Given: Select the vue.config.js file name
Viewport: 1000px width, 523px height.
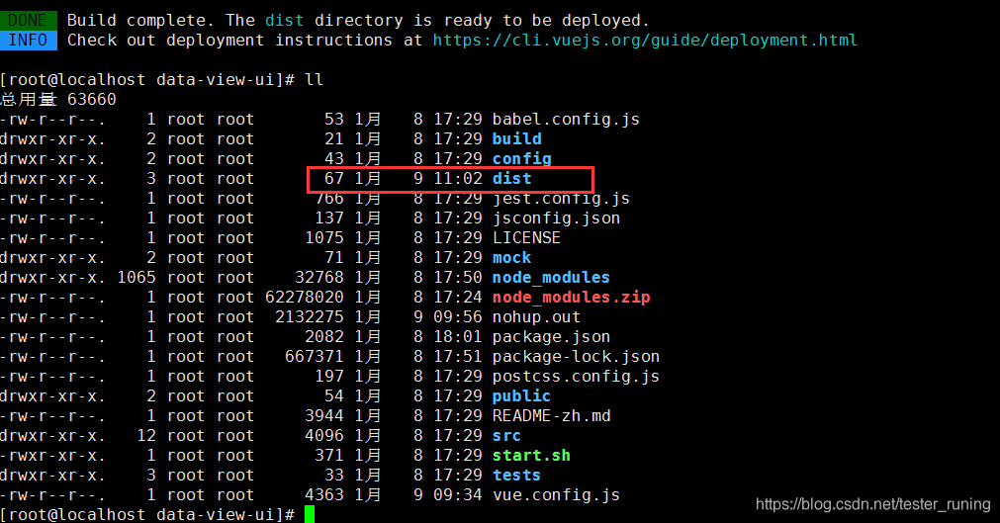Looking at the screenshot, I should coord(556,495).
